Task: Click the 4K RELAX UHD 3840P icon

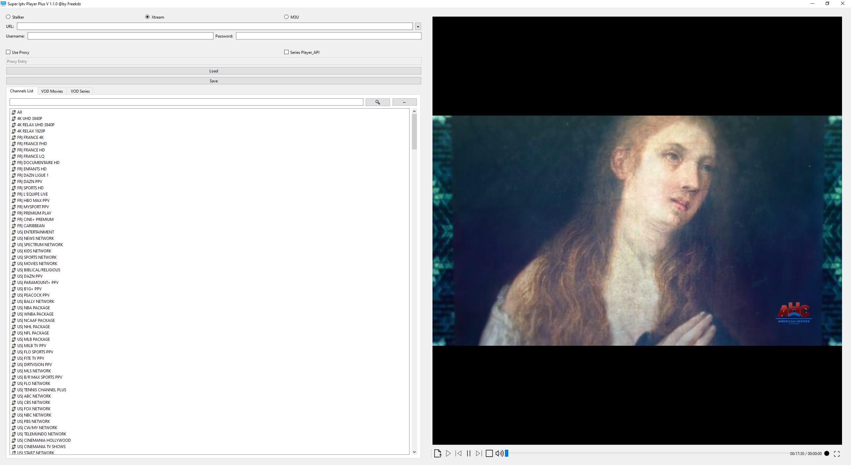Action: (14, 125)
